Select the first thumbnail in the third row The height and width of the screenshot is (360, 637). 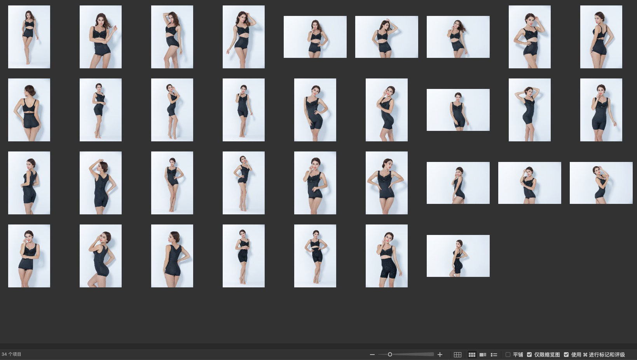click(29, 183)
